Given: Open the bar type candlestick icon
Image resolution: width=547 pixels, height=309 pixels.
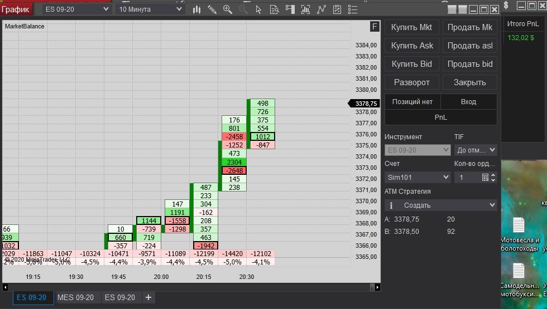Looking at the screenshot, I should coord(196,9).
